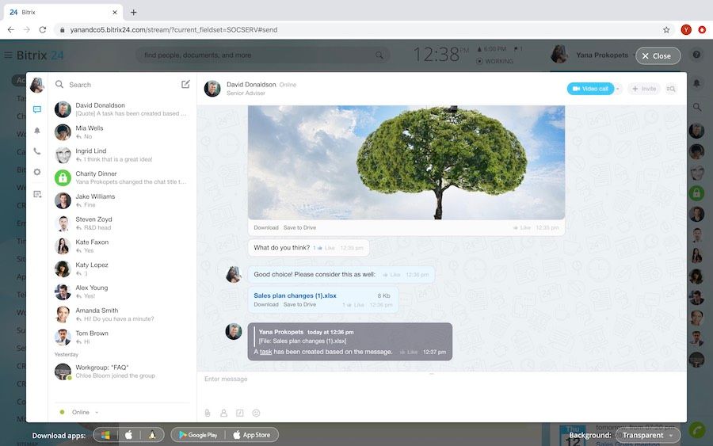Image resolution: width=713 pixels, height=446 pixels.
Task: Open the "task" link in the quoted message
Action: (266, 352)
